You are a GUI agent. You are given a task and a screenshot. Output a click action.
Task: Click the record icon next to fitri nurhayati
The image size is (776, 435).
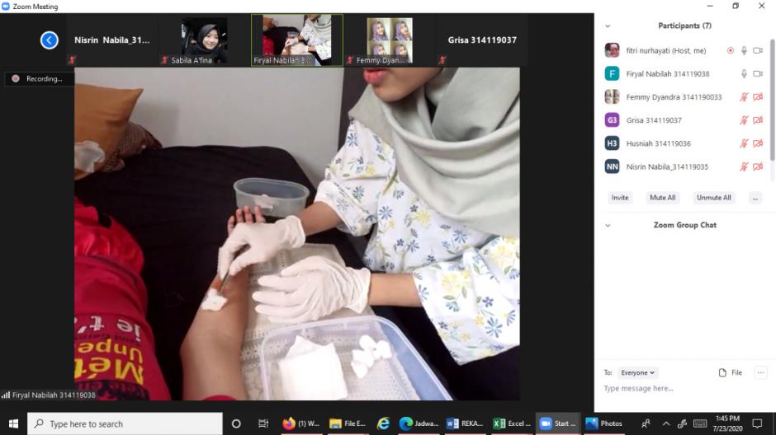tap(730, 50)
